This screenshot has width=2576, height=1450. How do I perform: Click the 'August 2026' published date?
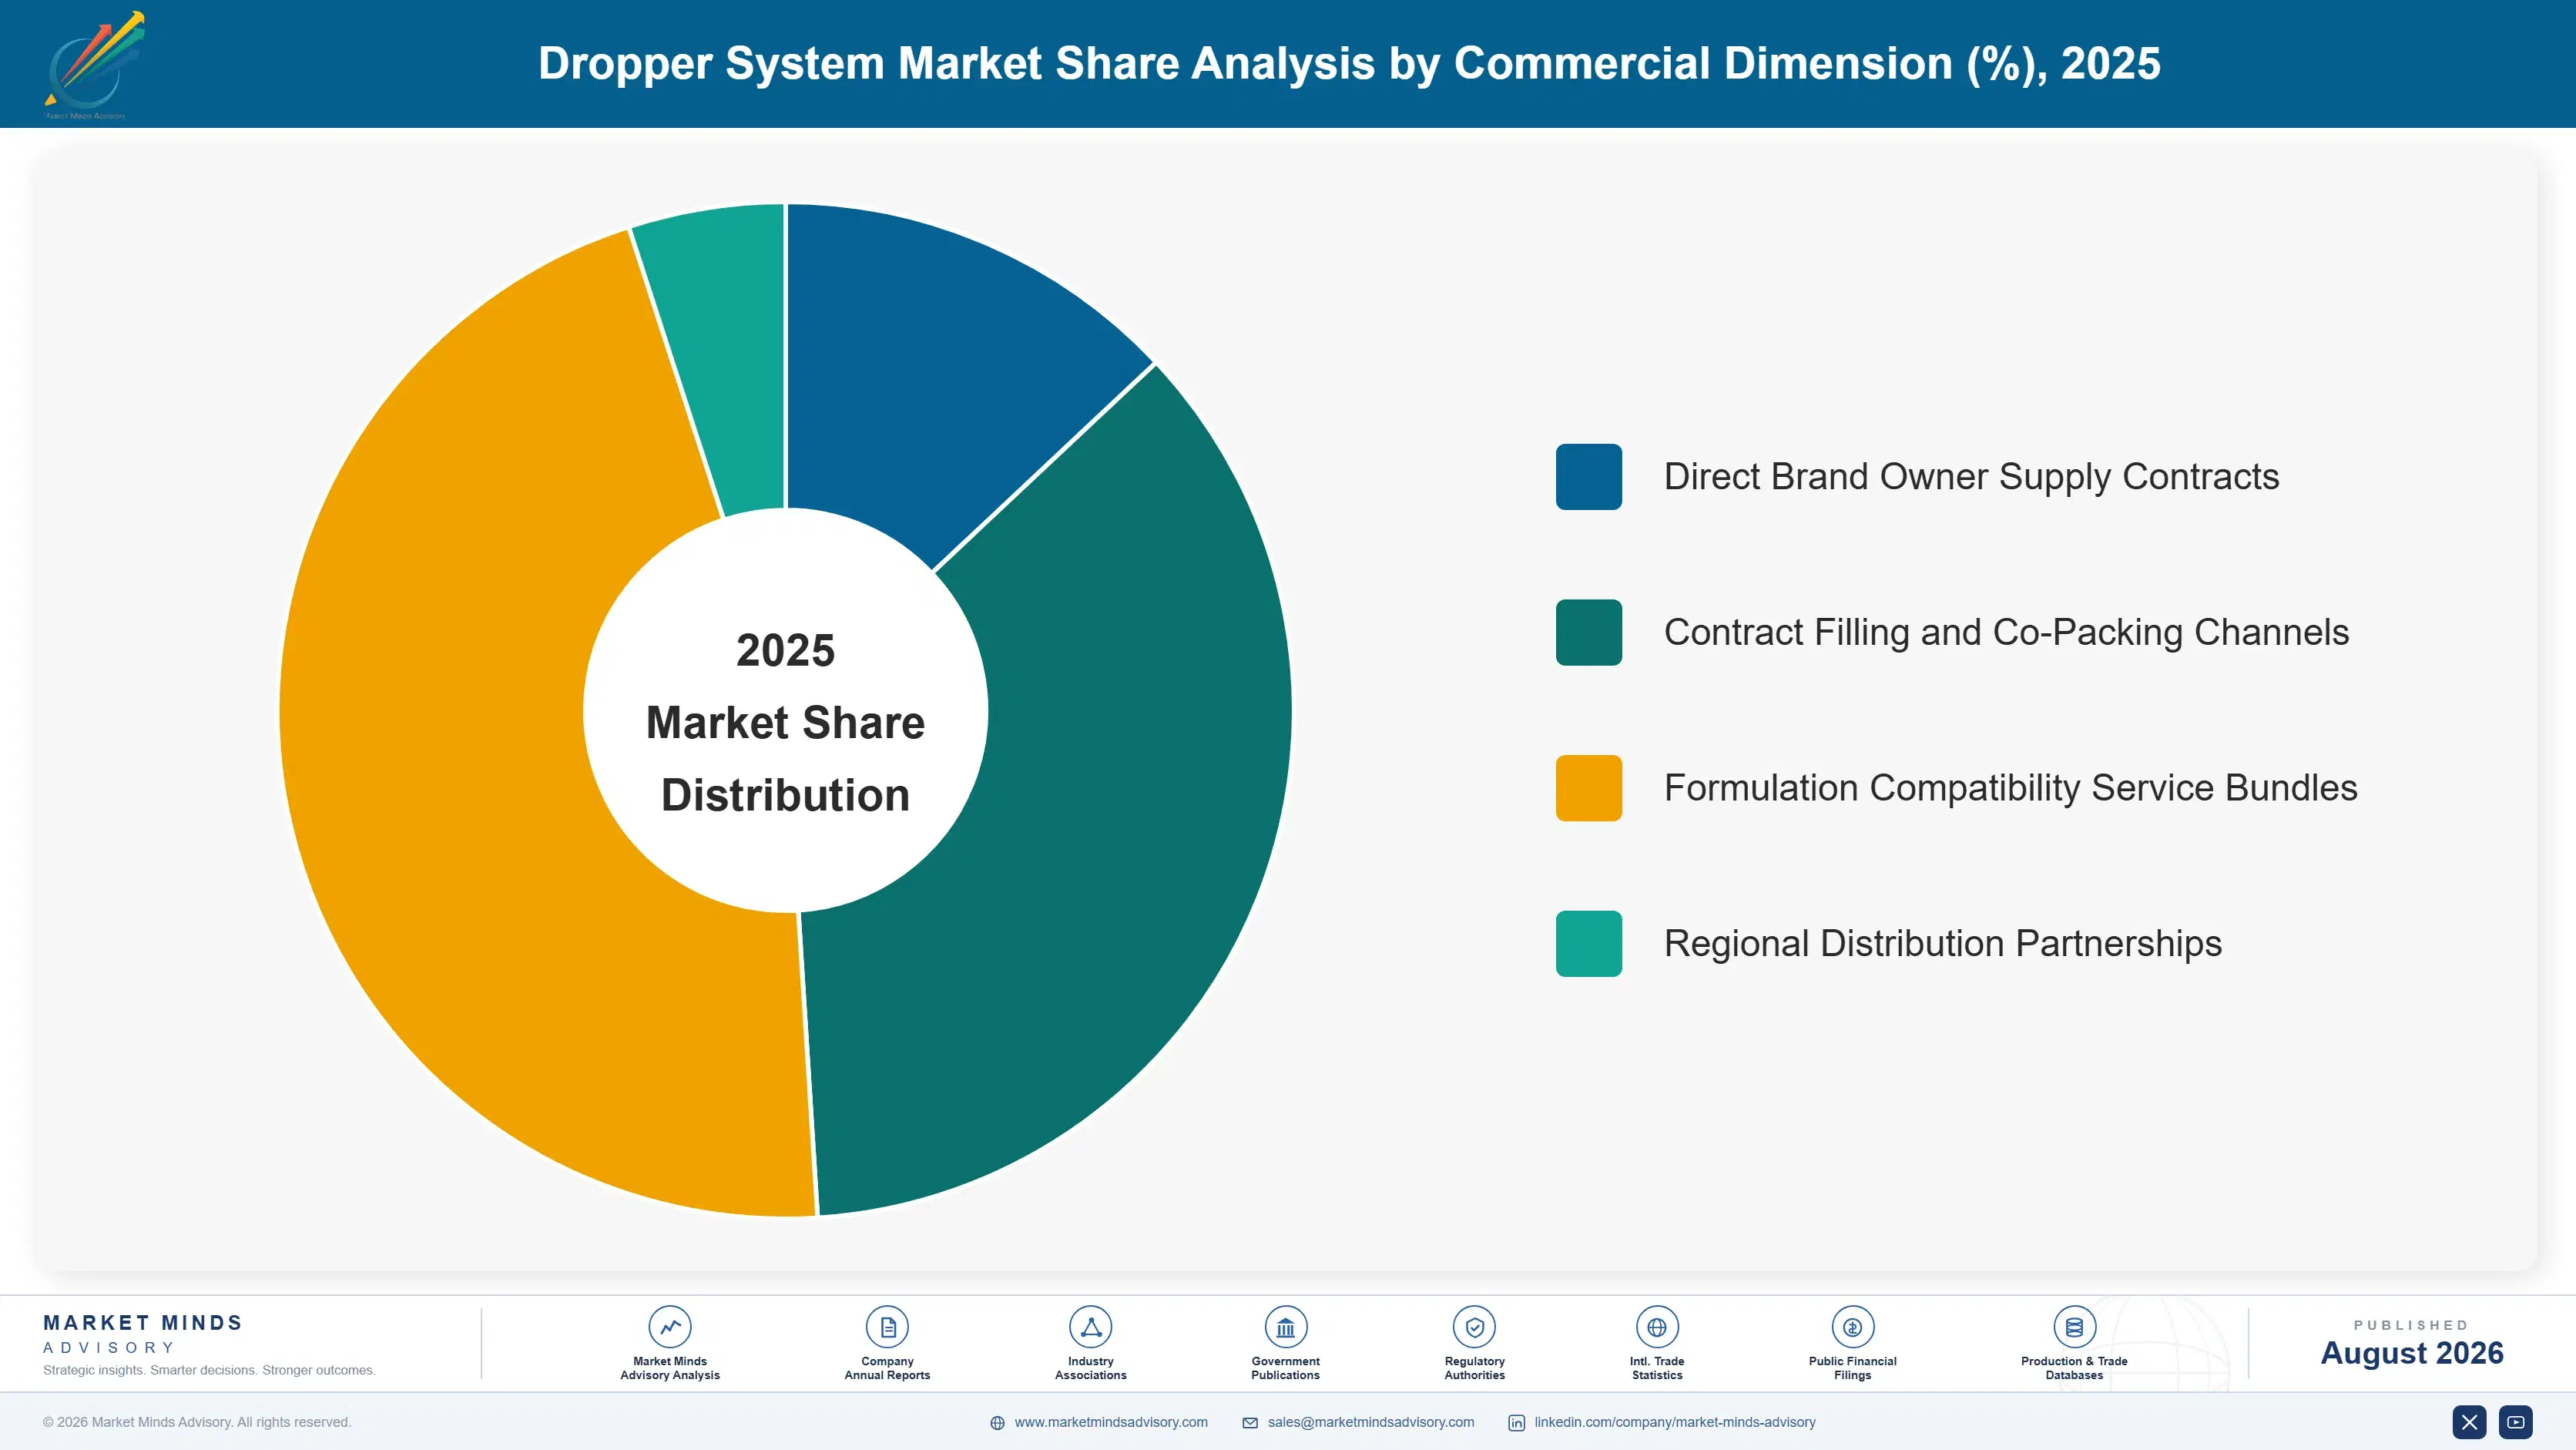2411,1353
